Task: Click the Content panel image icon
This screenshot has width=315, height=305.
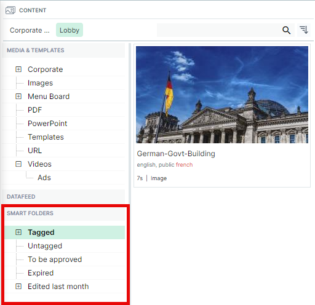Action: tap(10, 10)
